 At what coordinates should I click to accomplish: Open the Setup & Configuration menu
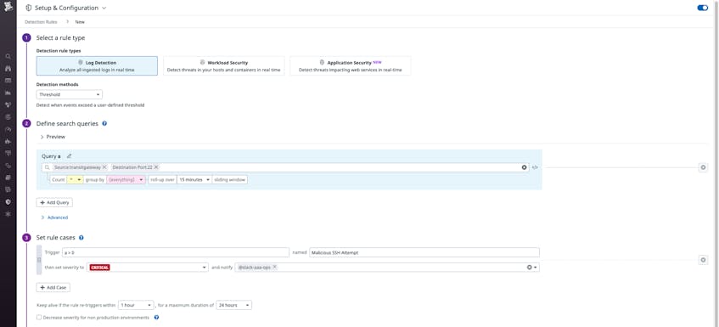click(66, 8)
